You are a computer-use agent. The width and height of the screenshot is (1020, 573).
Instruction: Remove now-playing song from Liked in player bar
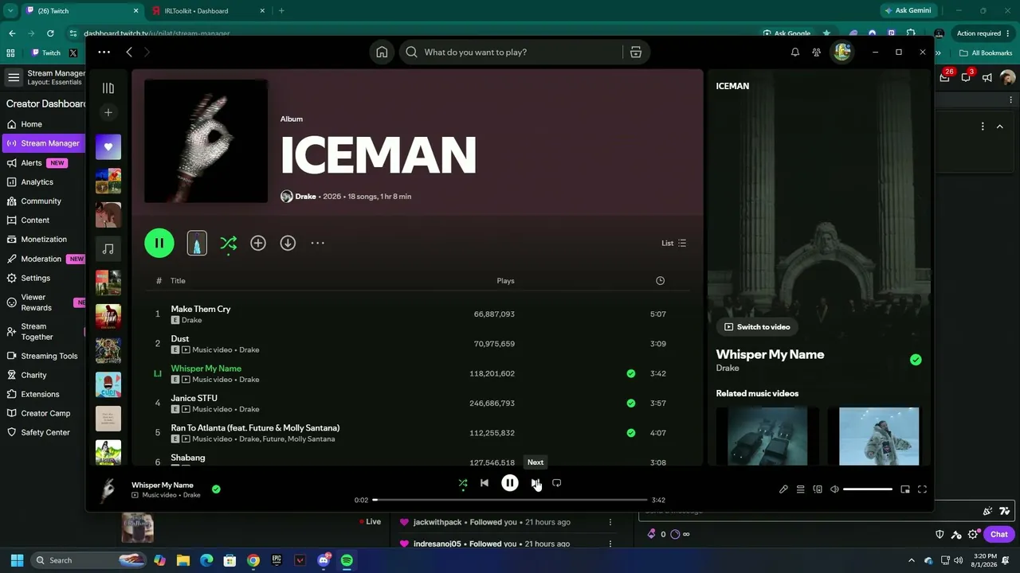click(216, 489)
